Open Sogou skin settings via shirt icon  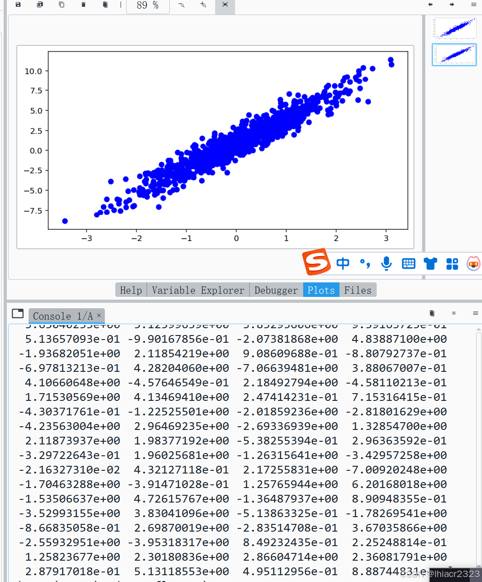pyautogui.click(x=430, y=263)
